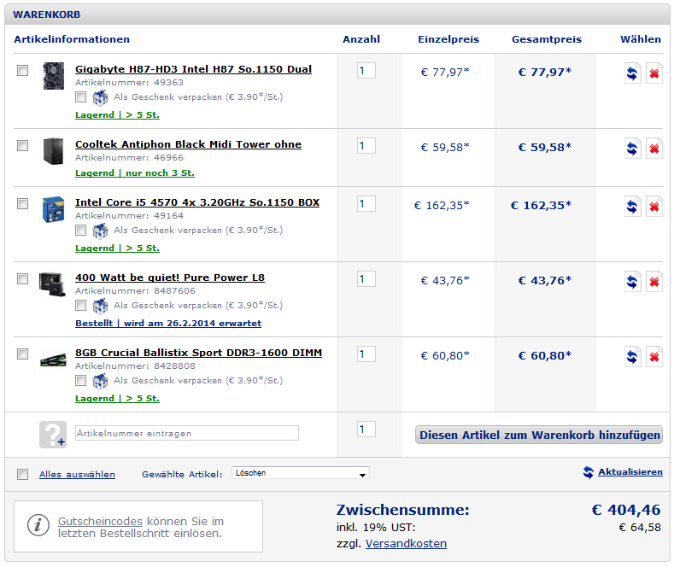Select the be quiet! Pure Power row checkbox
Image resolution: width=674 pixels, height=567 pixels.
click(x=22, y=278)
